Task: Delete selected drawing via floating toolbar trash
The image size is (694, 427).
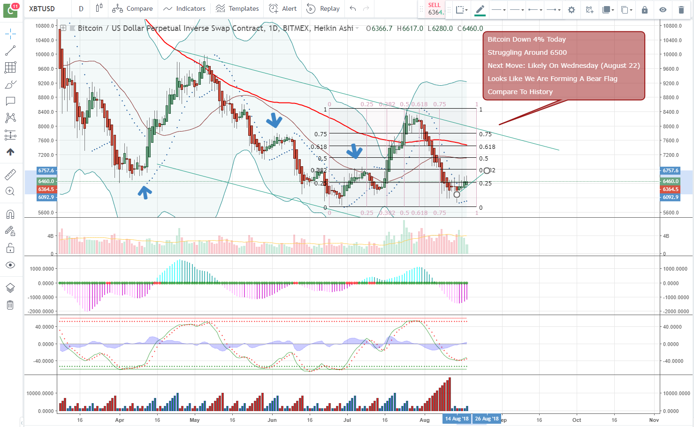Action: (681, 9)
